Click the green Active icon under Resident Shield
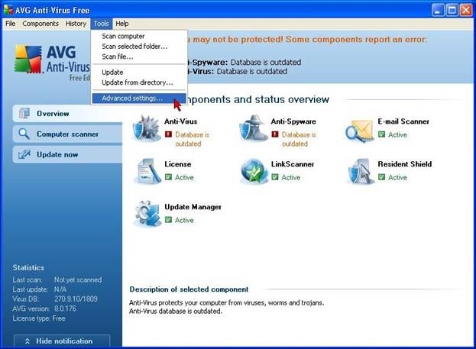Image resolution: width=476 pixels, height=349 pixels. tap(381, 177)
